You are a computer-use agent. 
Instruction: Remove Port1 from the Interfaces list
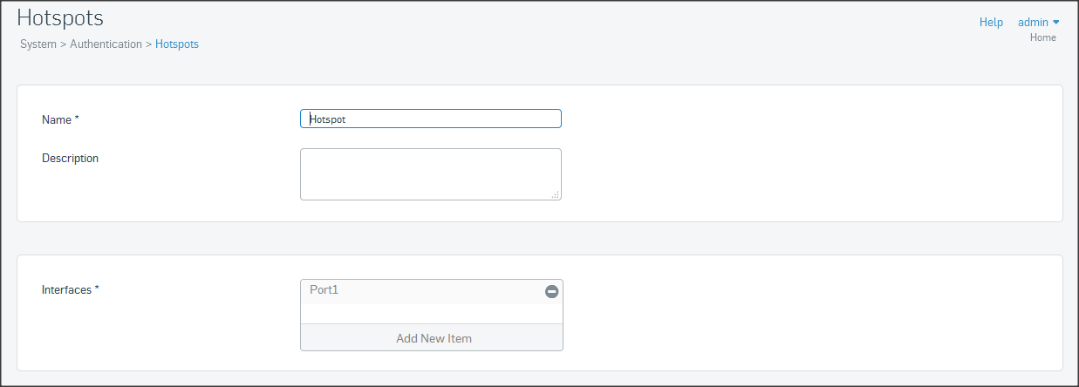551,292
